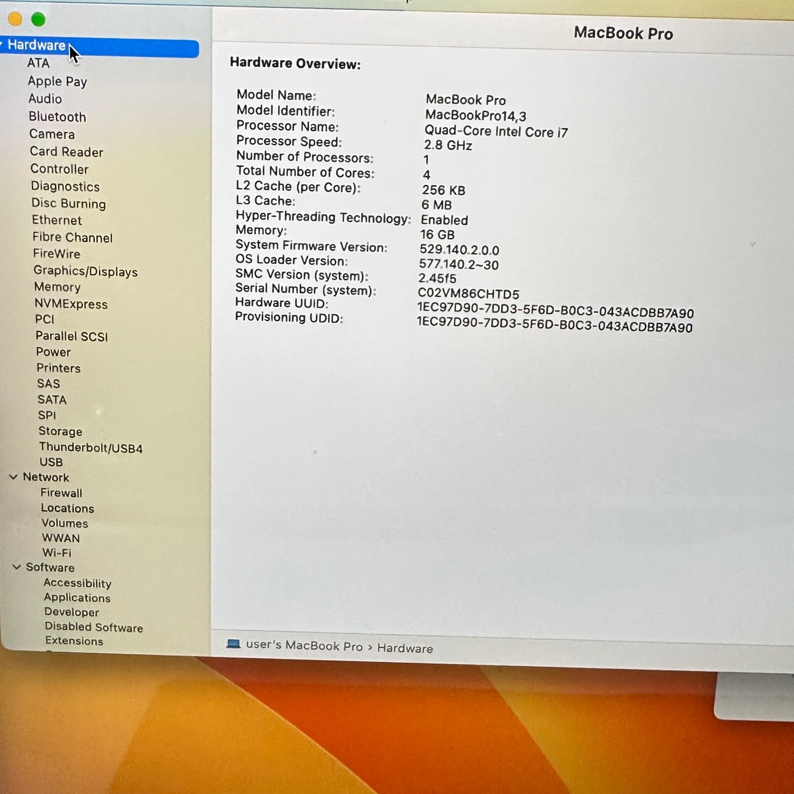Open the Disc Burning entry
794x794 pixels.
pyautogui.click(x=68, y=203)
